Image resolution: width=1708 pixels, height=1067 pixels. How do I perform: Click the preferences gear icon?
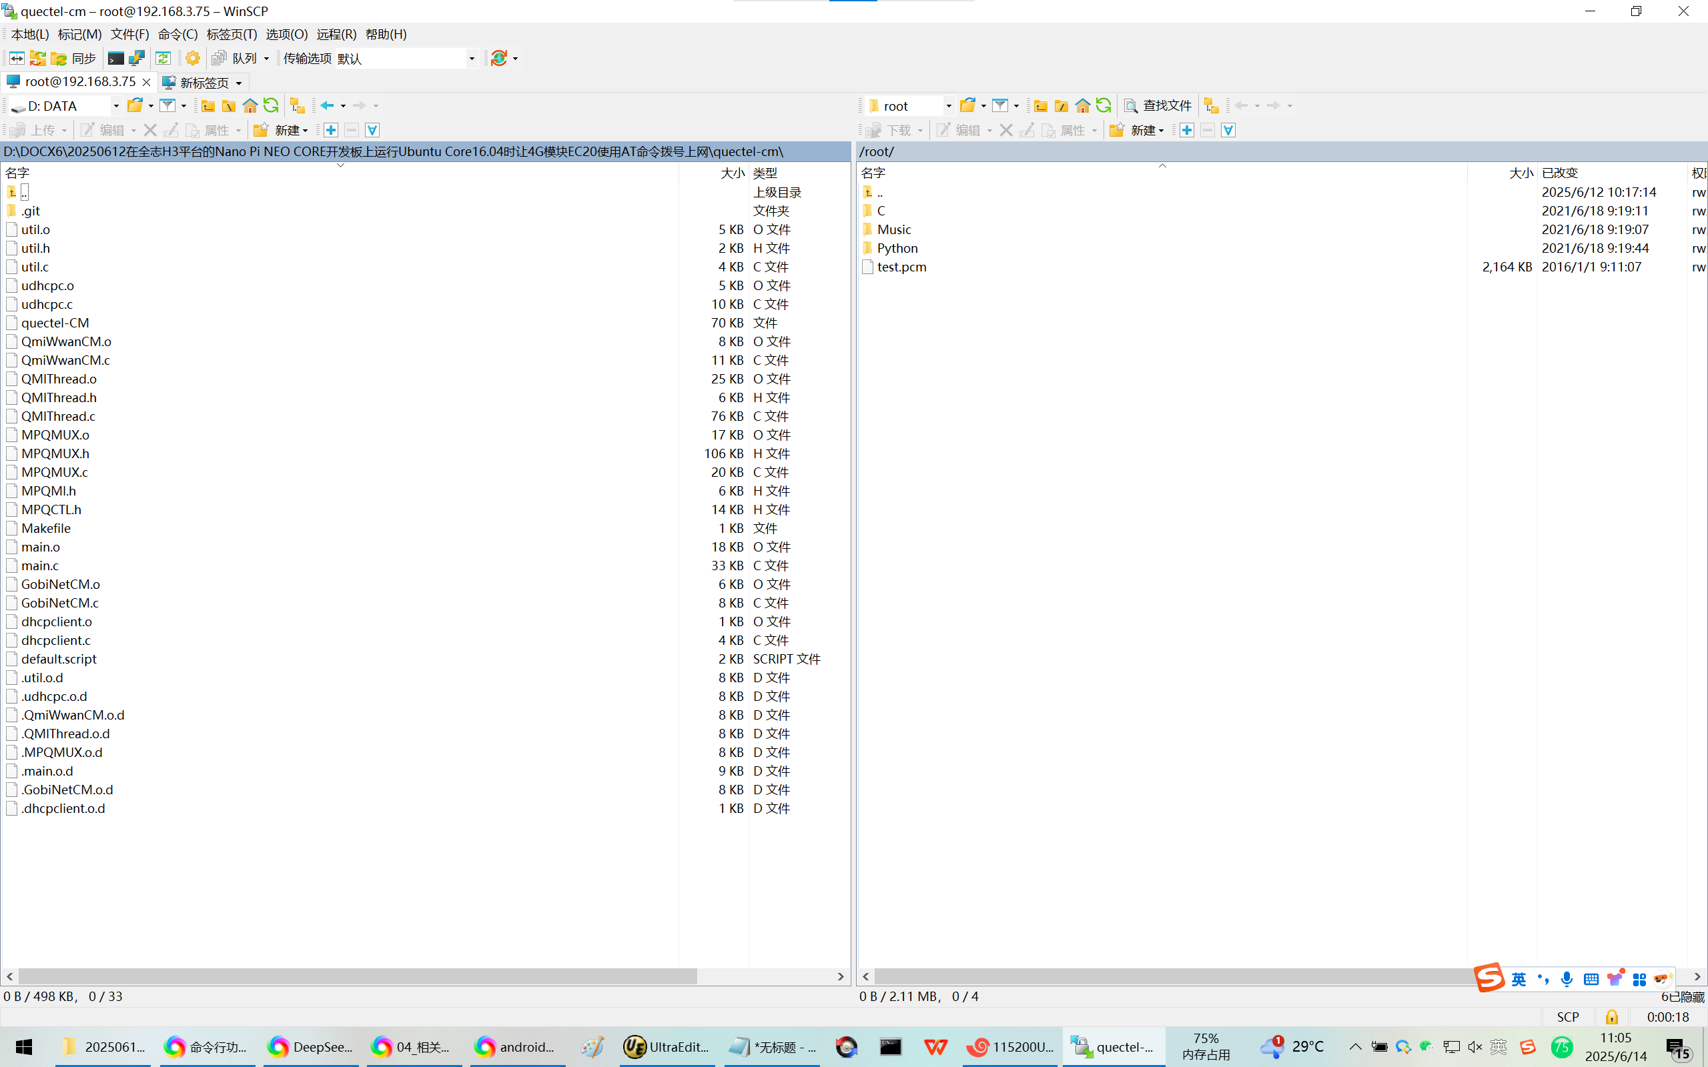193,59
